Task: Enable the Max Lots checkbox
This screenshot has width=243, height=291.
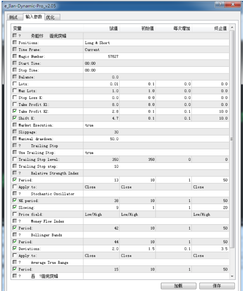Action: (x=15, y=91)
